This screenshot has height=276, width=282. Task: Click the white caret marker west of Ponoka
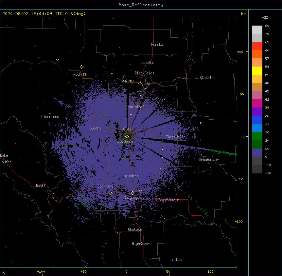[120, 48]
